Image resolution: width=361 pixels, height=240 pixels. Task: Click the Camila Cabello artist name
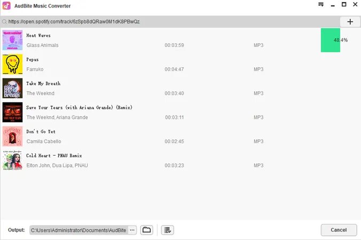(44, 141)
